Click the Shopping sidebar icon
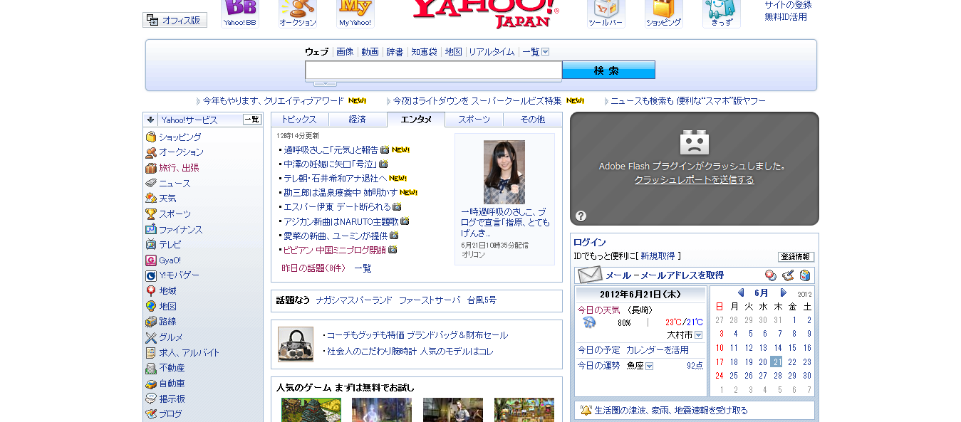Screen dimensions: 961x422 [x=151, y=137]
